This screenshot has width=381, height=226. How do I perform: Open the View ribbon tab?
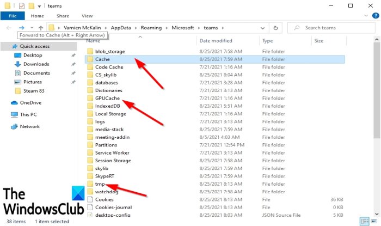[87, 16]
